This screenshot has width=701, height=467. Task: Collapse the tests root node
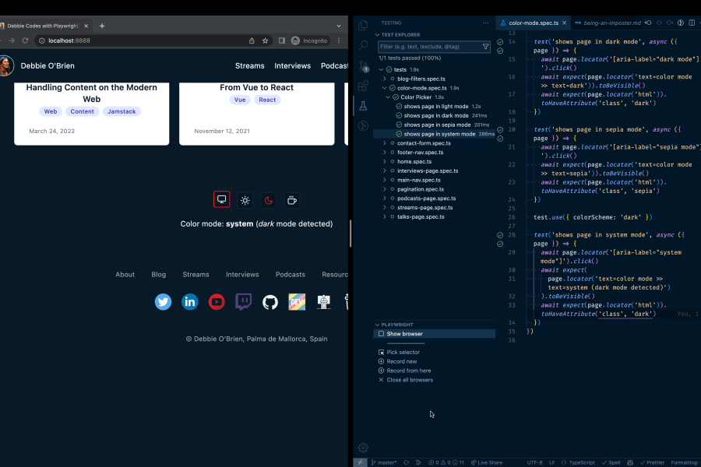[382, 70]
